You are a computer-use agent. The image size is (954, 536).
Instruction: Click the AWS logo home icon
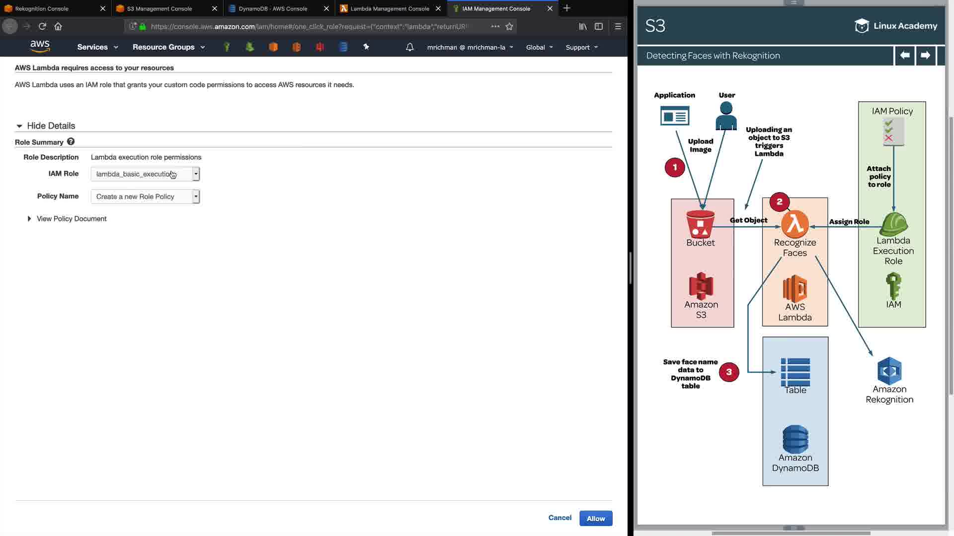pyautogui.click(x=40, y=47)
